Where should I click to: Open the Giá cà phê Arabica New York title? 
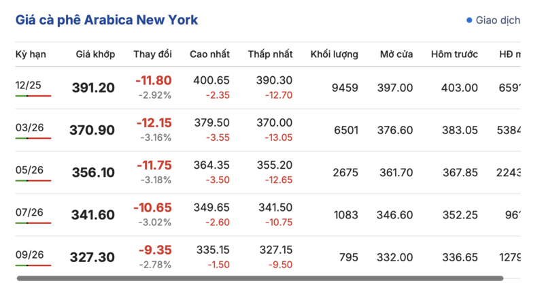(x=107, y=20)
